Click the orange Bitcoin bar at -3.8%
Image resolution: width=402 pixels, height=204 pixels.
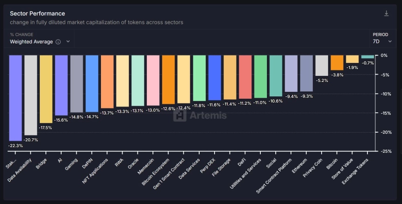[x=337, y=63]
